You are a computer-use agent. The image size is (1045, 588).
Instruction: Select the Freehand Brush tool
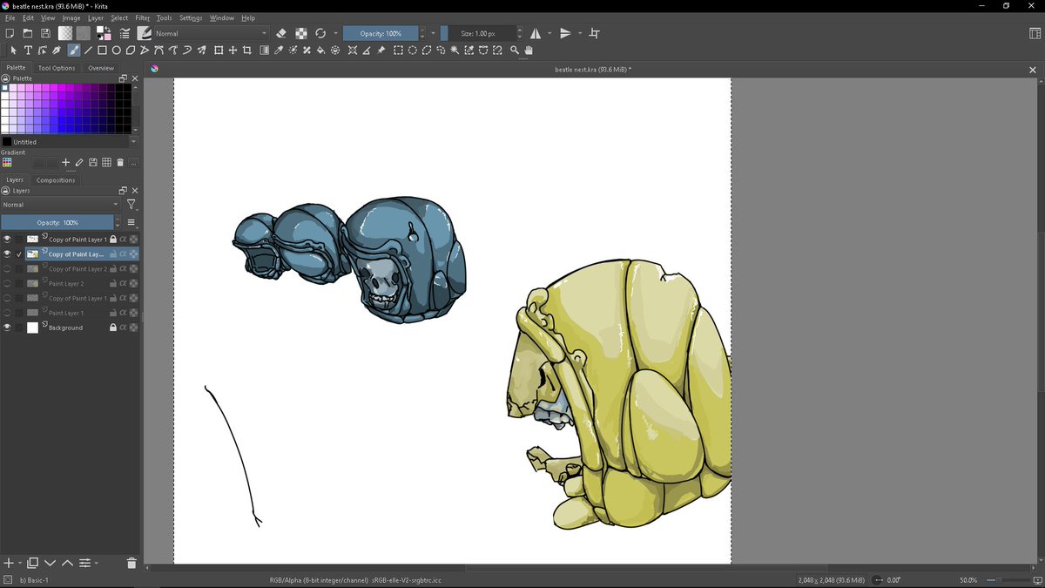point(74,51)
